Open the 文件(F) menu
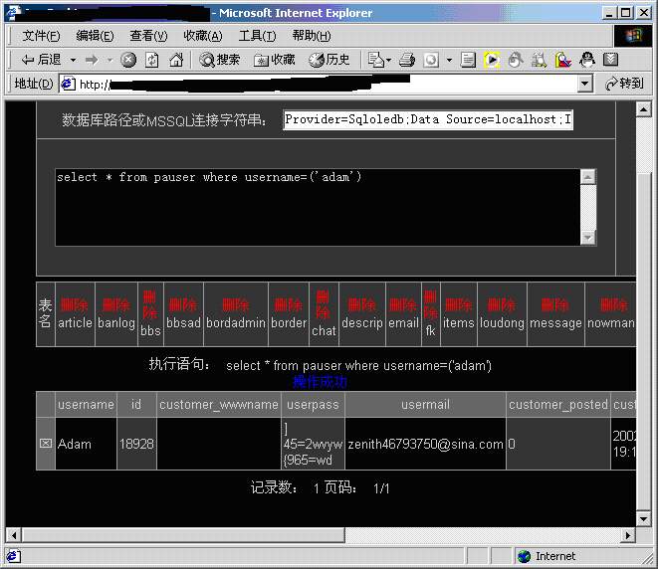 click(41, 36)
